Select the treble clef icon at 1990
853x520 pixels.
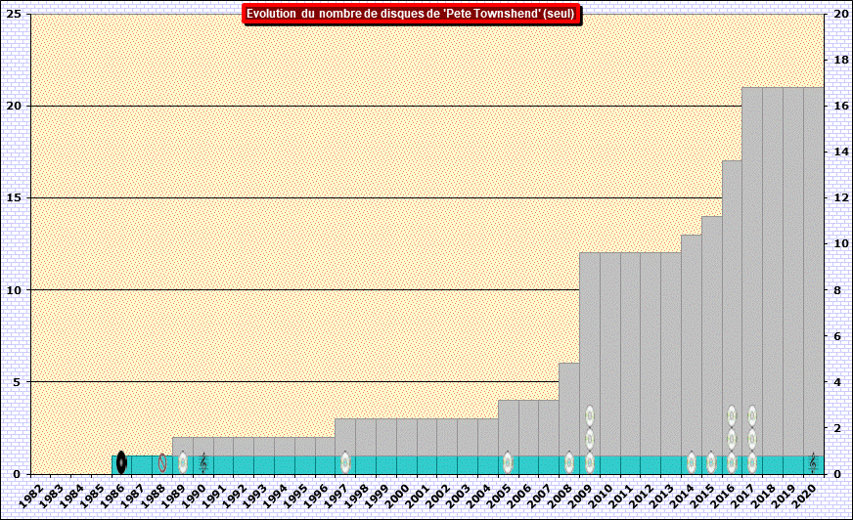(x=203, y=461)
